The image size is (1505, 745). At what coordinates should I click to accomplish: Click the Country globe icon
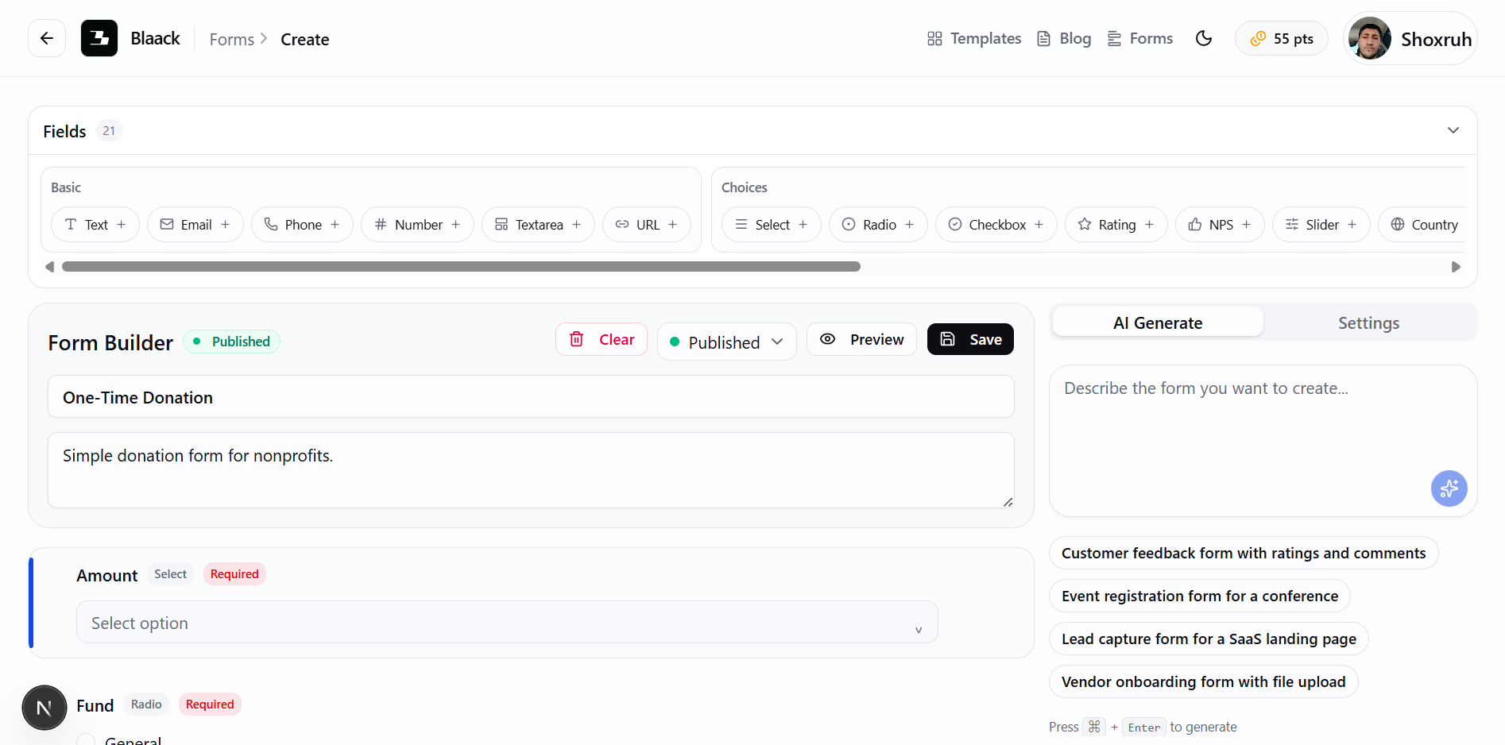[x=1398, y=224]
